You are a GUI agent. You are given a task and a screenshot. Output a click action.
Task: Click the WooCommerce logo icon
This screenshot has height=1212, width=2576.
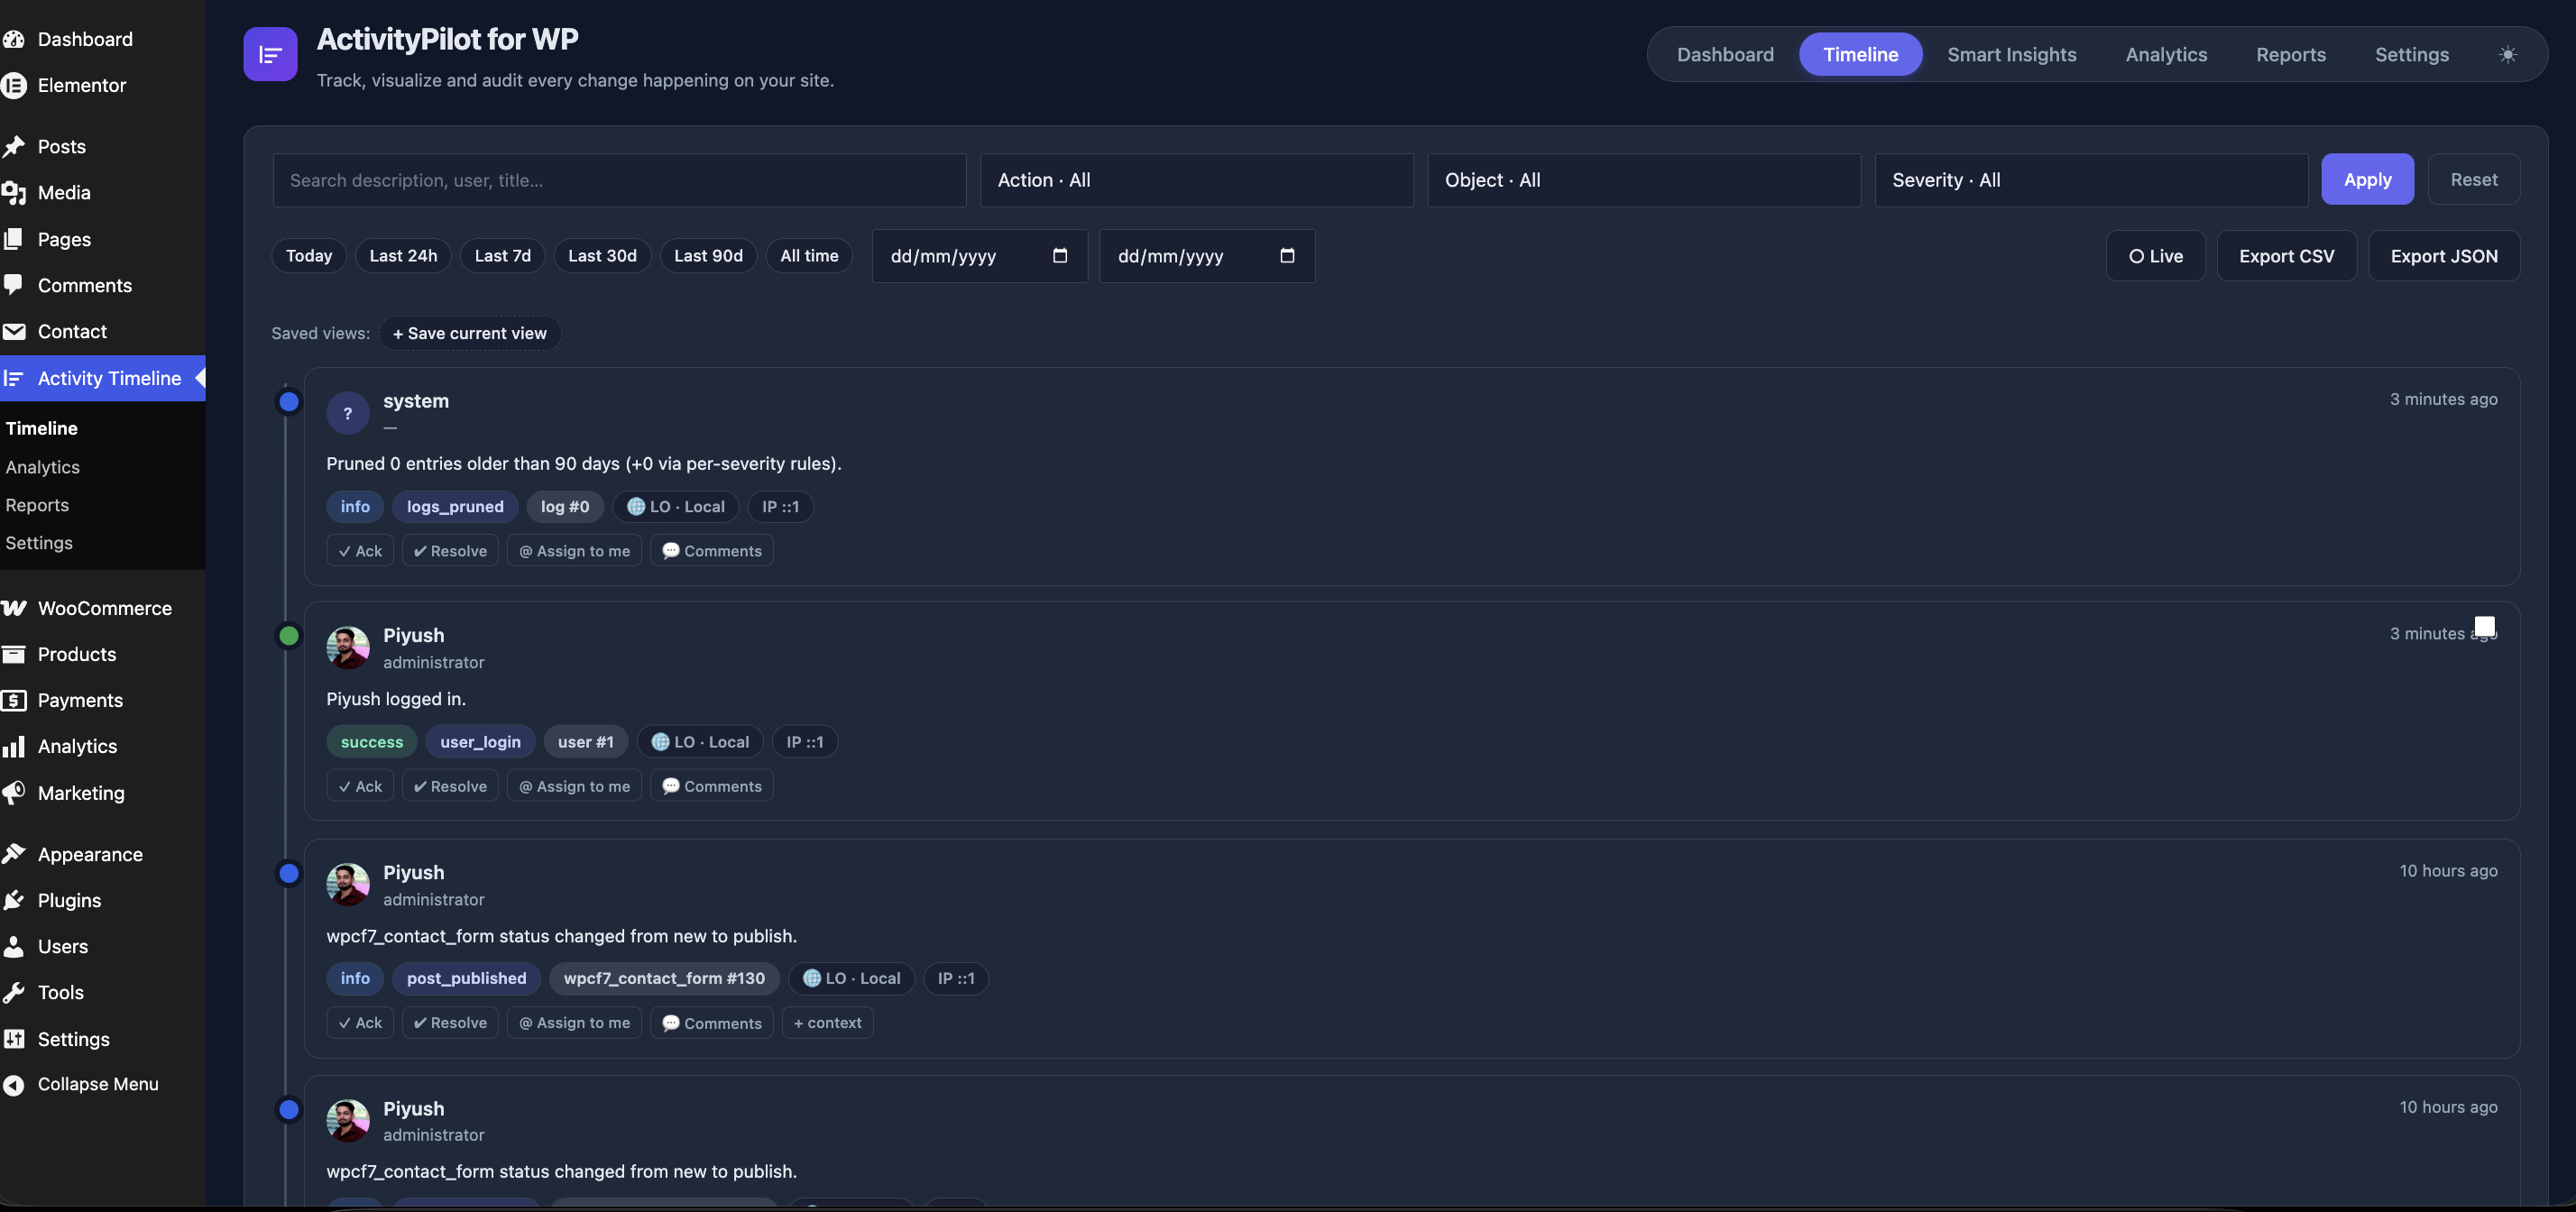tap(13, 608)
